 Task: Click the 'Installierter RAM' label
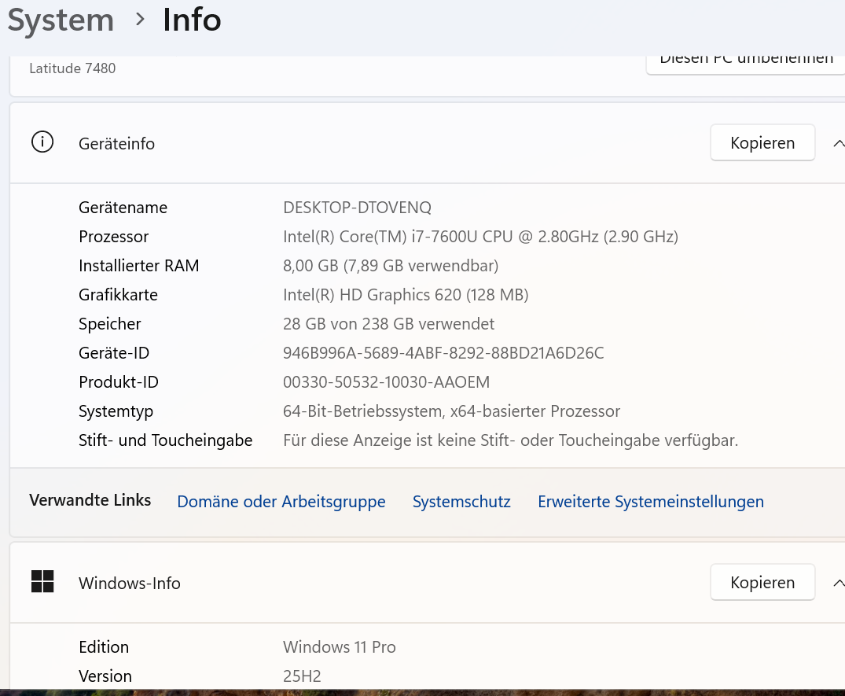pos(138,266)
